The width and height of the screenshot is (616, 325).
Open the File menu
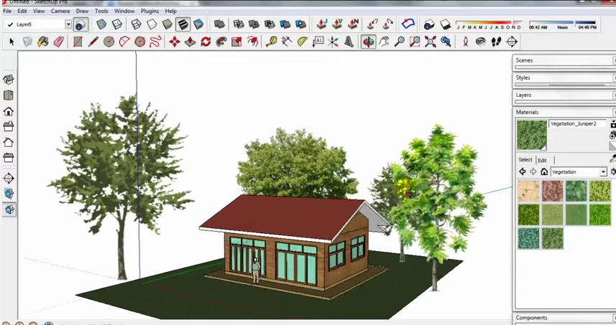(7, 11)
